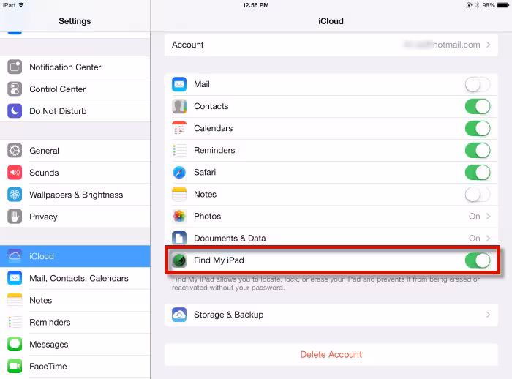Tap the Find My iPad description text
The height and width of the screenshot is (379, 512).
click(326, 283)
